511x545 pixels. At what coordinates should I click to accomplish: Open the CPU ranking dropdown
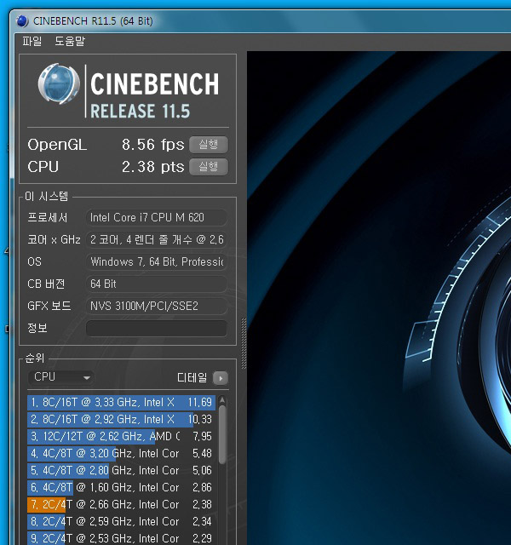tap(61, 377)
